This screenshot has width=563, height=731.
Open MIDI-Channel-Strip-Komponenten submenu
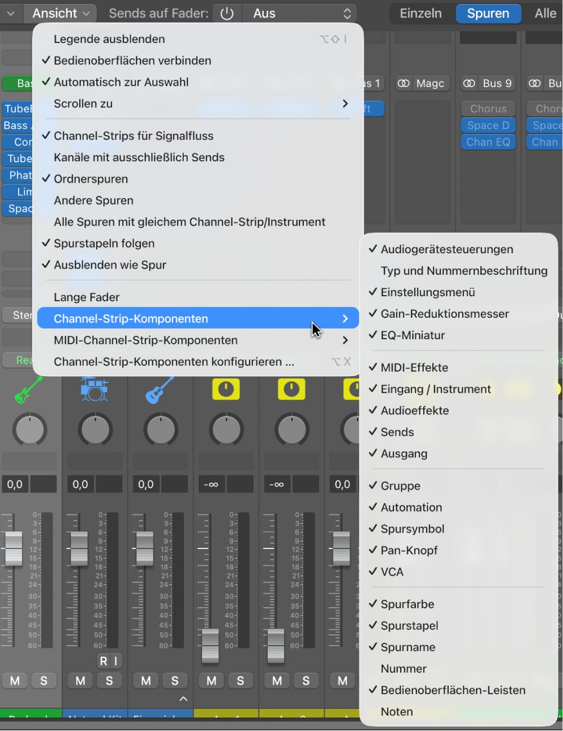coord(198,340)
